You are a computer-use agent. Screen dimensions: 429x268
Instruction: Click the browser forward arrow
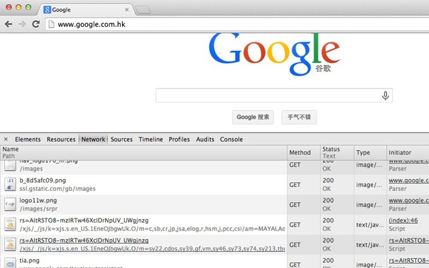[x=22, y=24]
